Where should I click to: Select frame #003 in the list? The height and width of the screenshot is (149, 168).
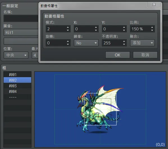[x=17, y=86]
